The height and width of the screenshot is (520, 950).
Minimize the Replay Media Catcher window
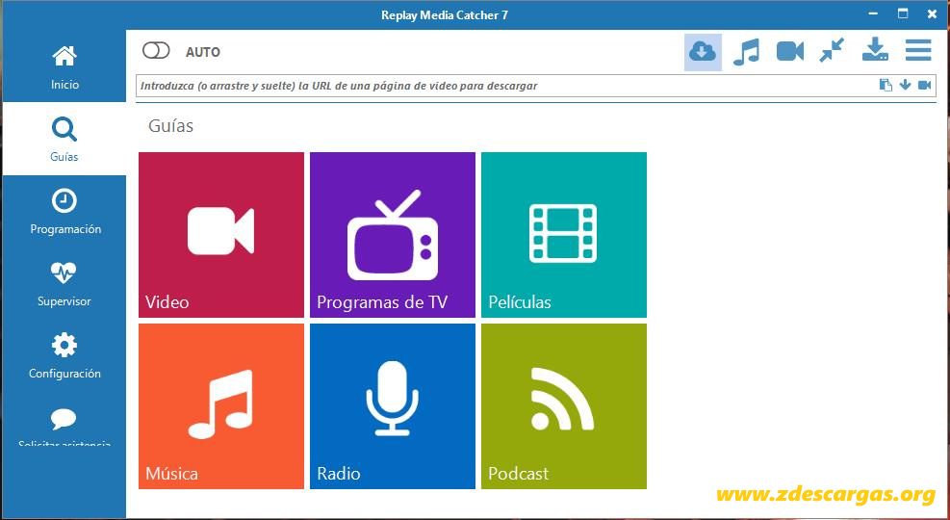[873, 13]
